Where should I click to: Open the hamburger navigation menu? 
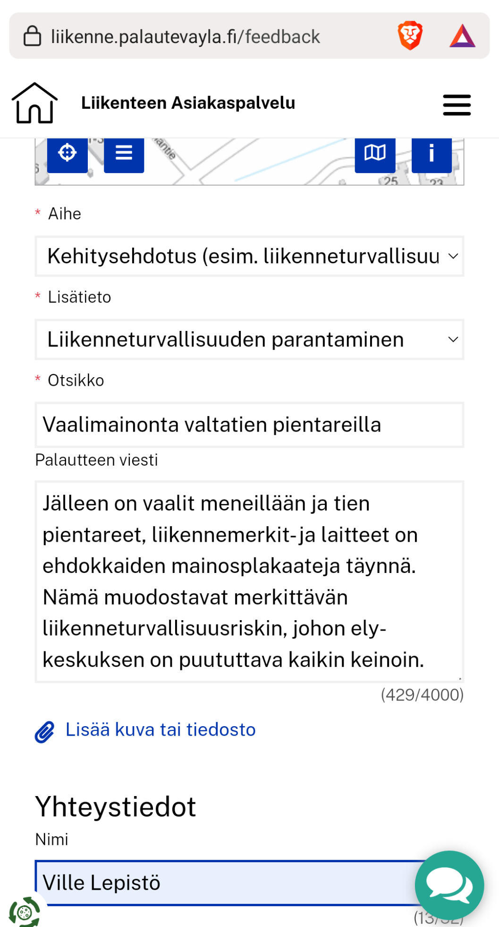(x=457, y=105)
